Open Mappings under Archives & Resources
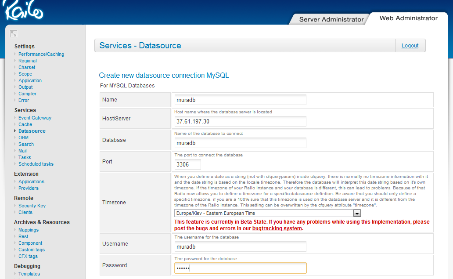Image resolution: width=453 pixels, height=279 pixels. (x=28, y=230)
